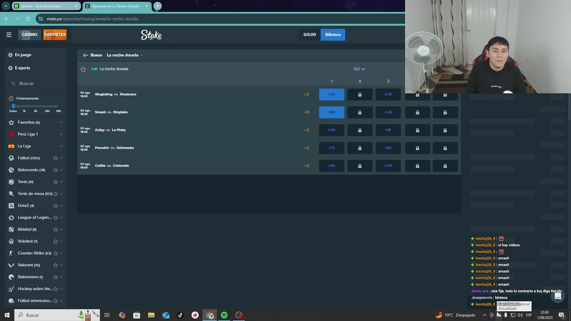Screen dimensions: 571x321
Task: Bet on Shadoune at 3.20
Action: pyautogui.click(x=388, y=95)
